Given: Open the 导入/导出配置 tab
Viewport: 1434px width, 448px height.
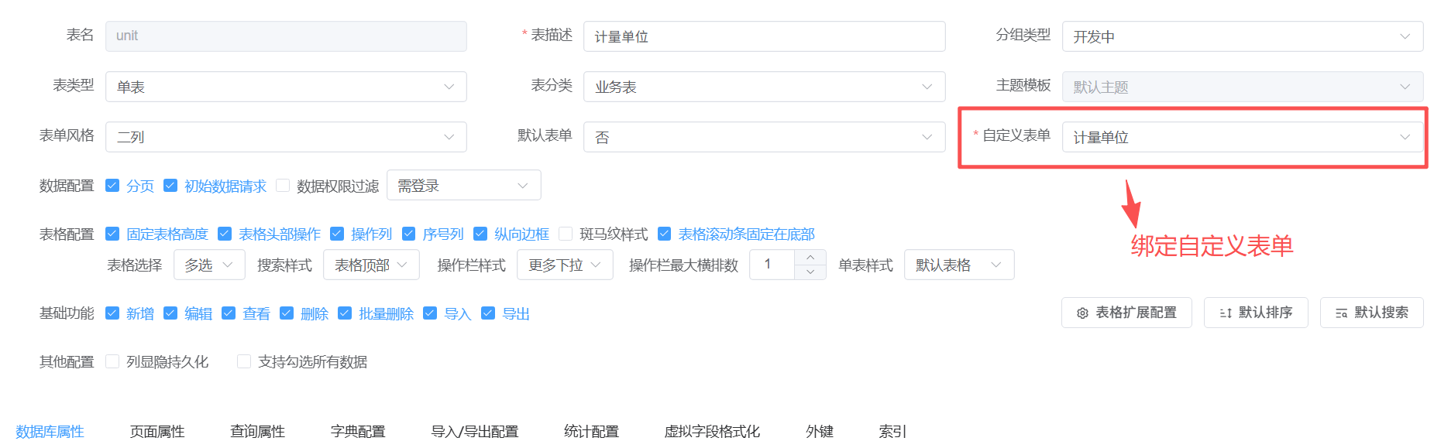Looking at the screenshot, I should pyautogui.click(x=474, y=431).
